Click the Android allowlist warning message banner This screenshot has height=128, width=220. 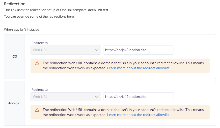(x=120, y=112)
